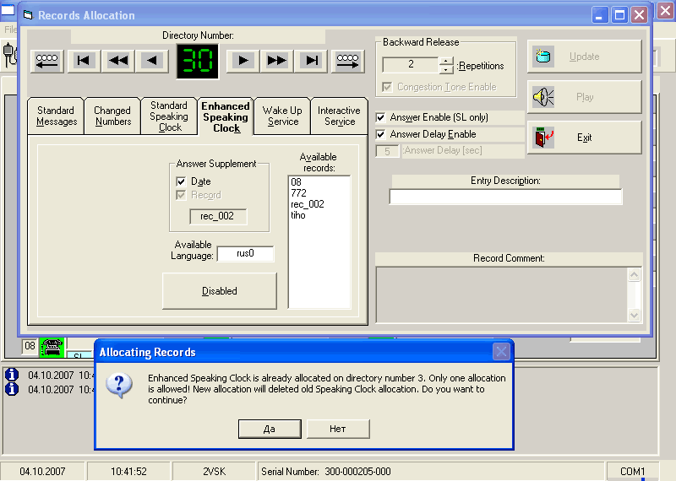Go to previous allocated record arrow
The image size is (676, 481).
tap(46, 60)
